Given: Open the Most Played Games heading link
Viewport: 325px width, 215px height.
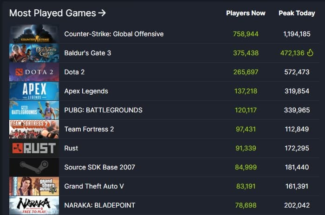Looking at the screenshot, I should point(58,13).
